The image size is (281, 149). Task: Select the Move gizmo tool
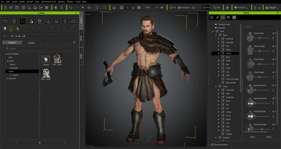point(89,8)
